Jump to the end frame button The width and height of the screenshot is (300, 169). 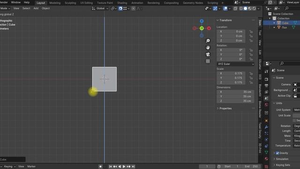133,167
